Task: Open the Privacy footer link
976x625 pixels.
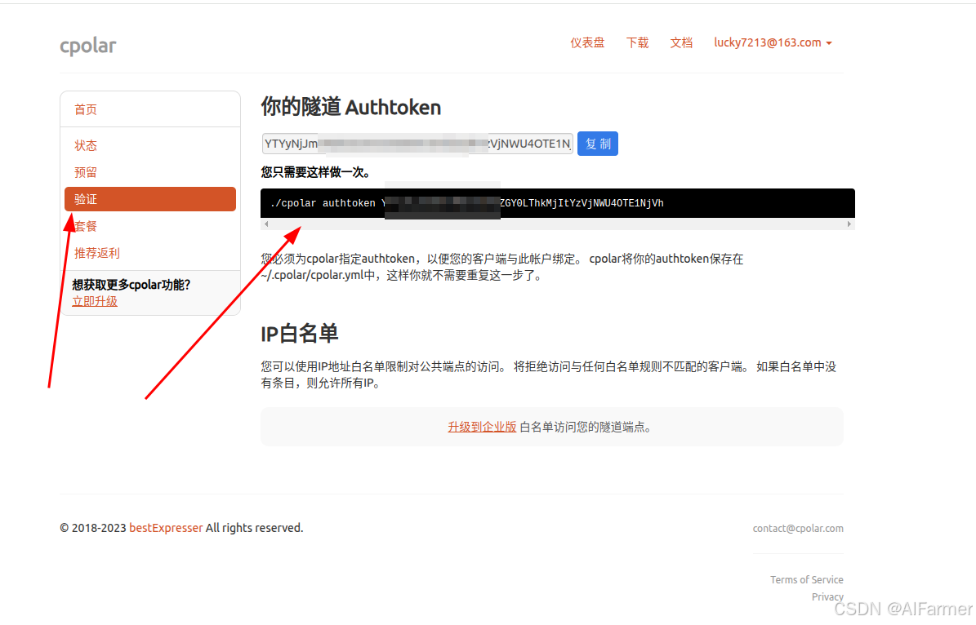Action: click(827, 597)
